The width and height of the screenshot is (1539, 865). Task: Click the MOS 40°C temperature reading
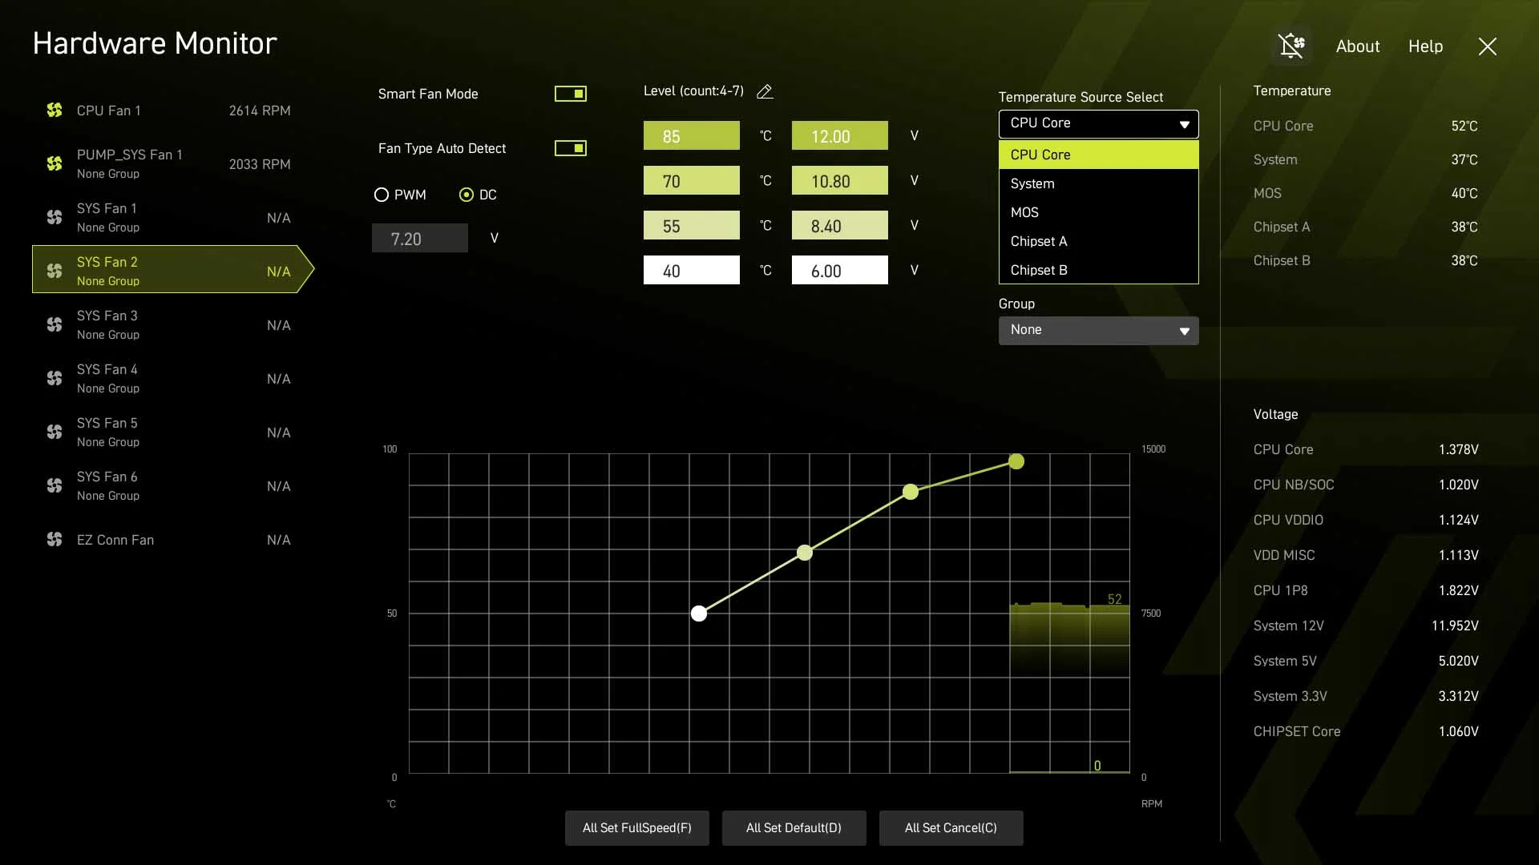1464,193
